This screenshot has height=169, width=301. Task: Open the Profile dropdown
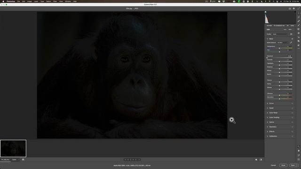[280, 34]
